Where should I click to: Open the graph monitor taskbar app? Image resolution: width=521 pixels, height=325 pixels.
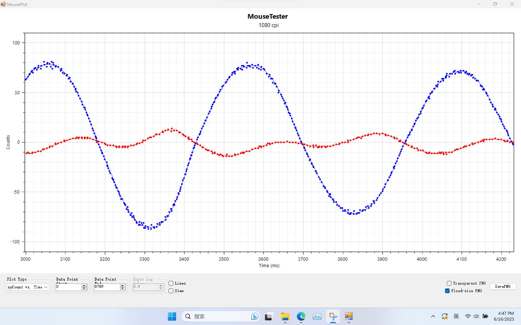tap(317, 316)
